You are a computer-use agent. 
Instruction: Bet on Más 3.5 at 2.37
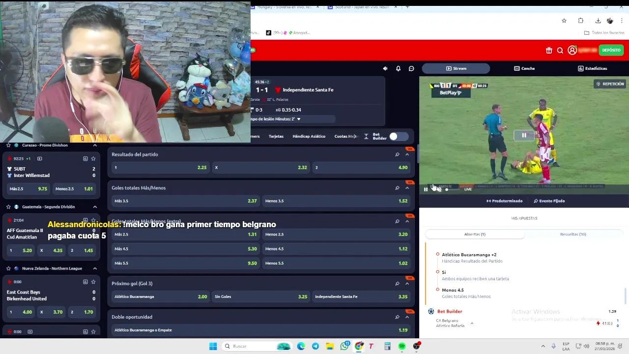coord(185,201)
